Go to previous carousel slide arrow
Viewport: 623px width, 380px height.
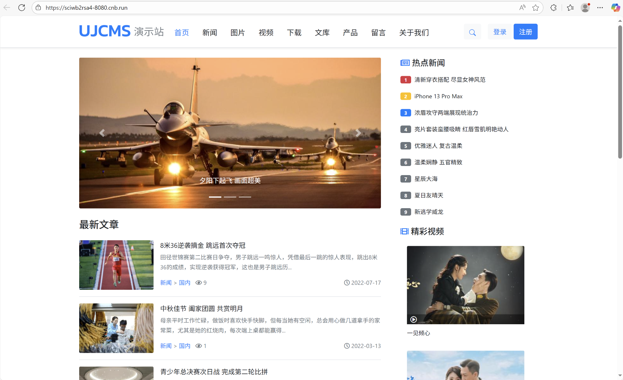click(x=102, y=133)
